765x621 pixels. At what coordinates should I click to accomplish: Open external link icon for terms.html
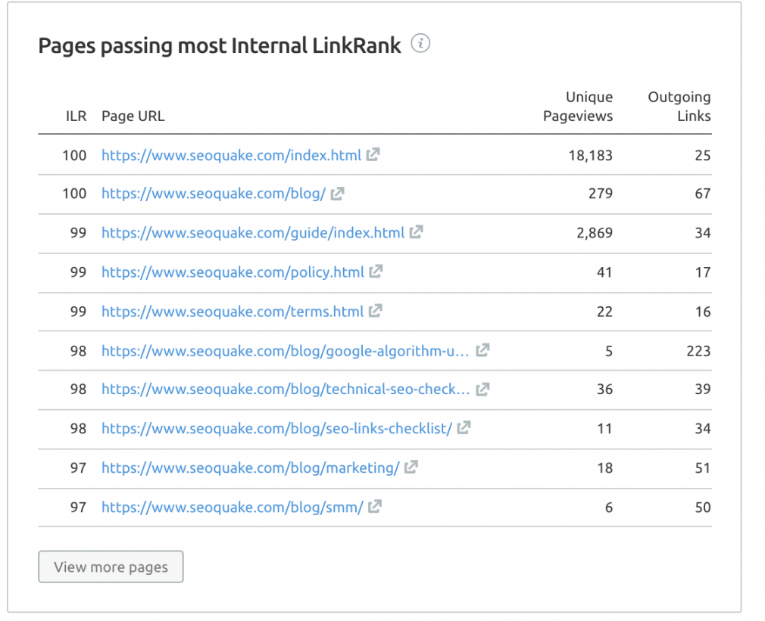375,311
